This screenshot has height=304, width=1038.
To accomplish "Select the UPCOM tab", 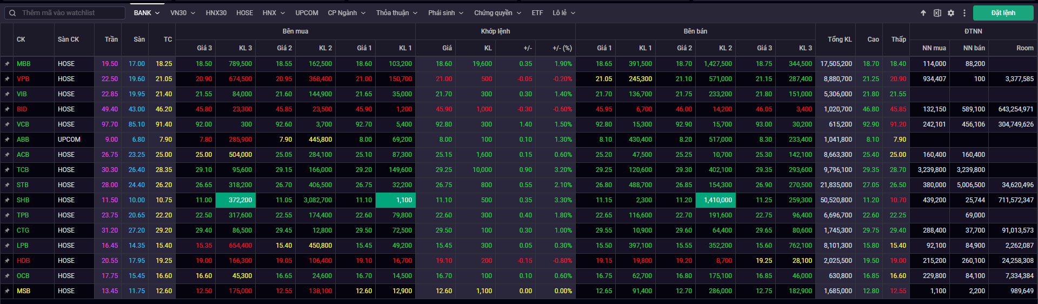I will coord(307,13).
